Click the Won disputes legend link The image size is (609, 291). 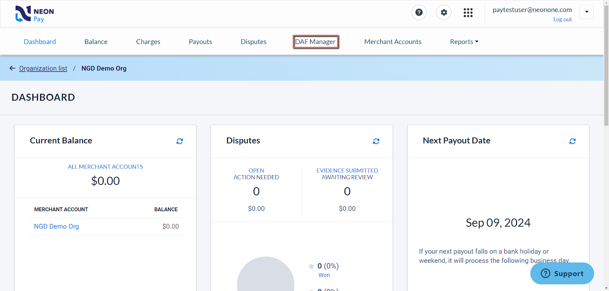coord(324,275)
